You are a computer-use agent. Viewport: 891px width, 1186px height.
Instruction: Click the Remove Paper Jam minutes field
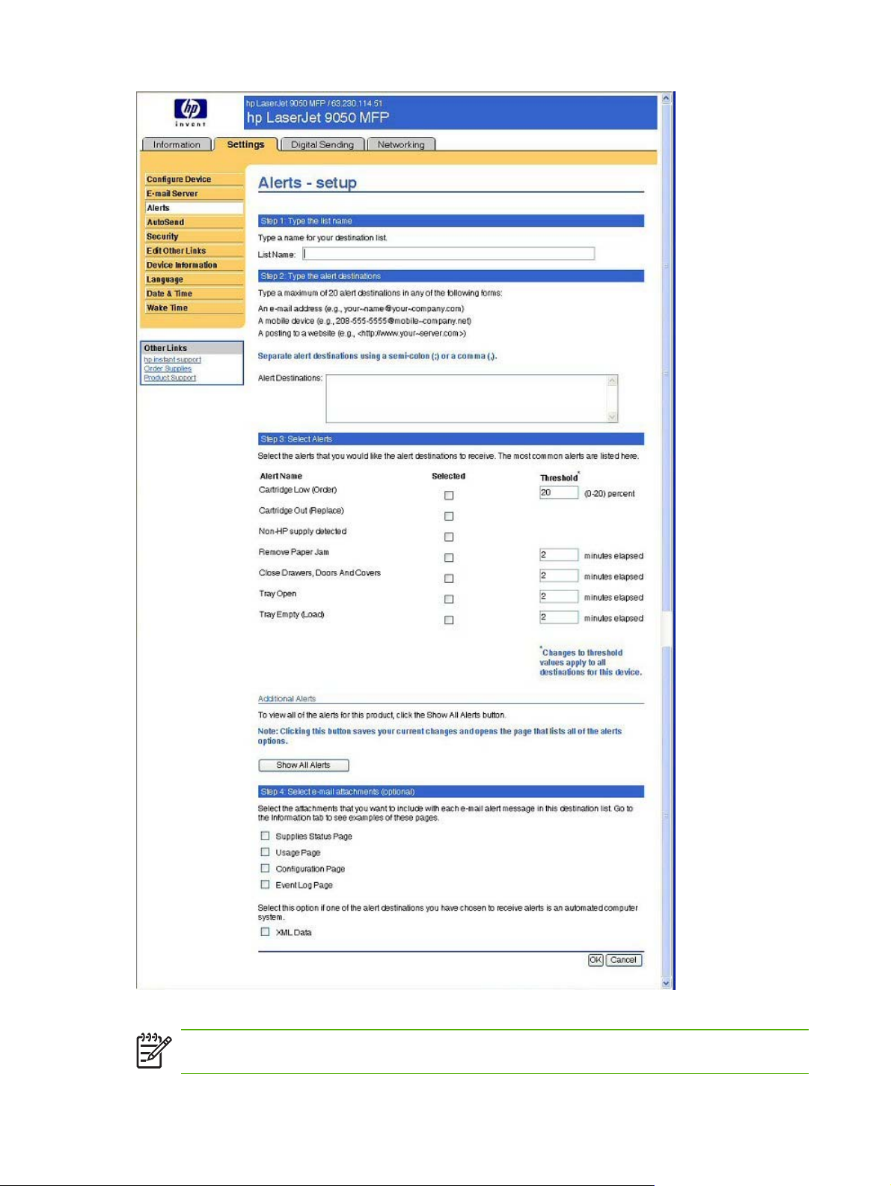point(559,554)
